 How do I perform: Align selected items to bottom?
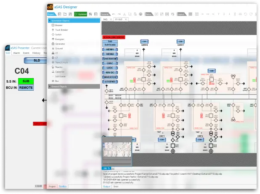pos(229,14)
